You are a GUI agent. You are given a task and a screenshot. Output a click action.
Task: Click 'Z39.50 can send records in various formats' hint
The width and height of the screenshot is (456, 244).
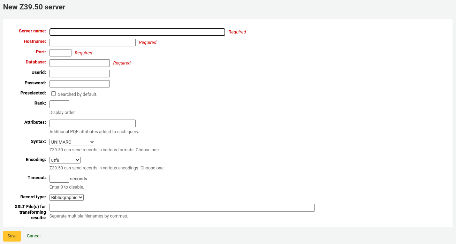105,150
